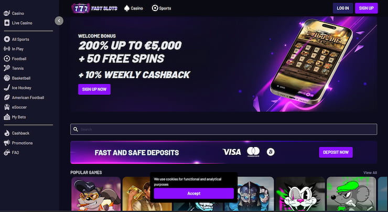Focus the game search input field
Image resolution: width=388 pixels, height=212 pixels.
(x=224, y=129)
